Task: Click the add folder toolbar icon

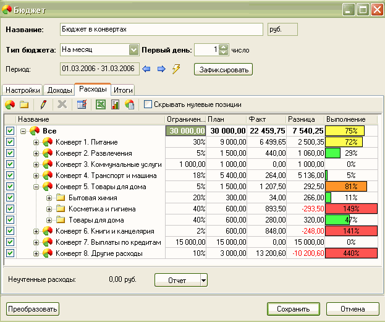Action: (24, 104)
